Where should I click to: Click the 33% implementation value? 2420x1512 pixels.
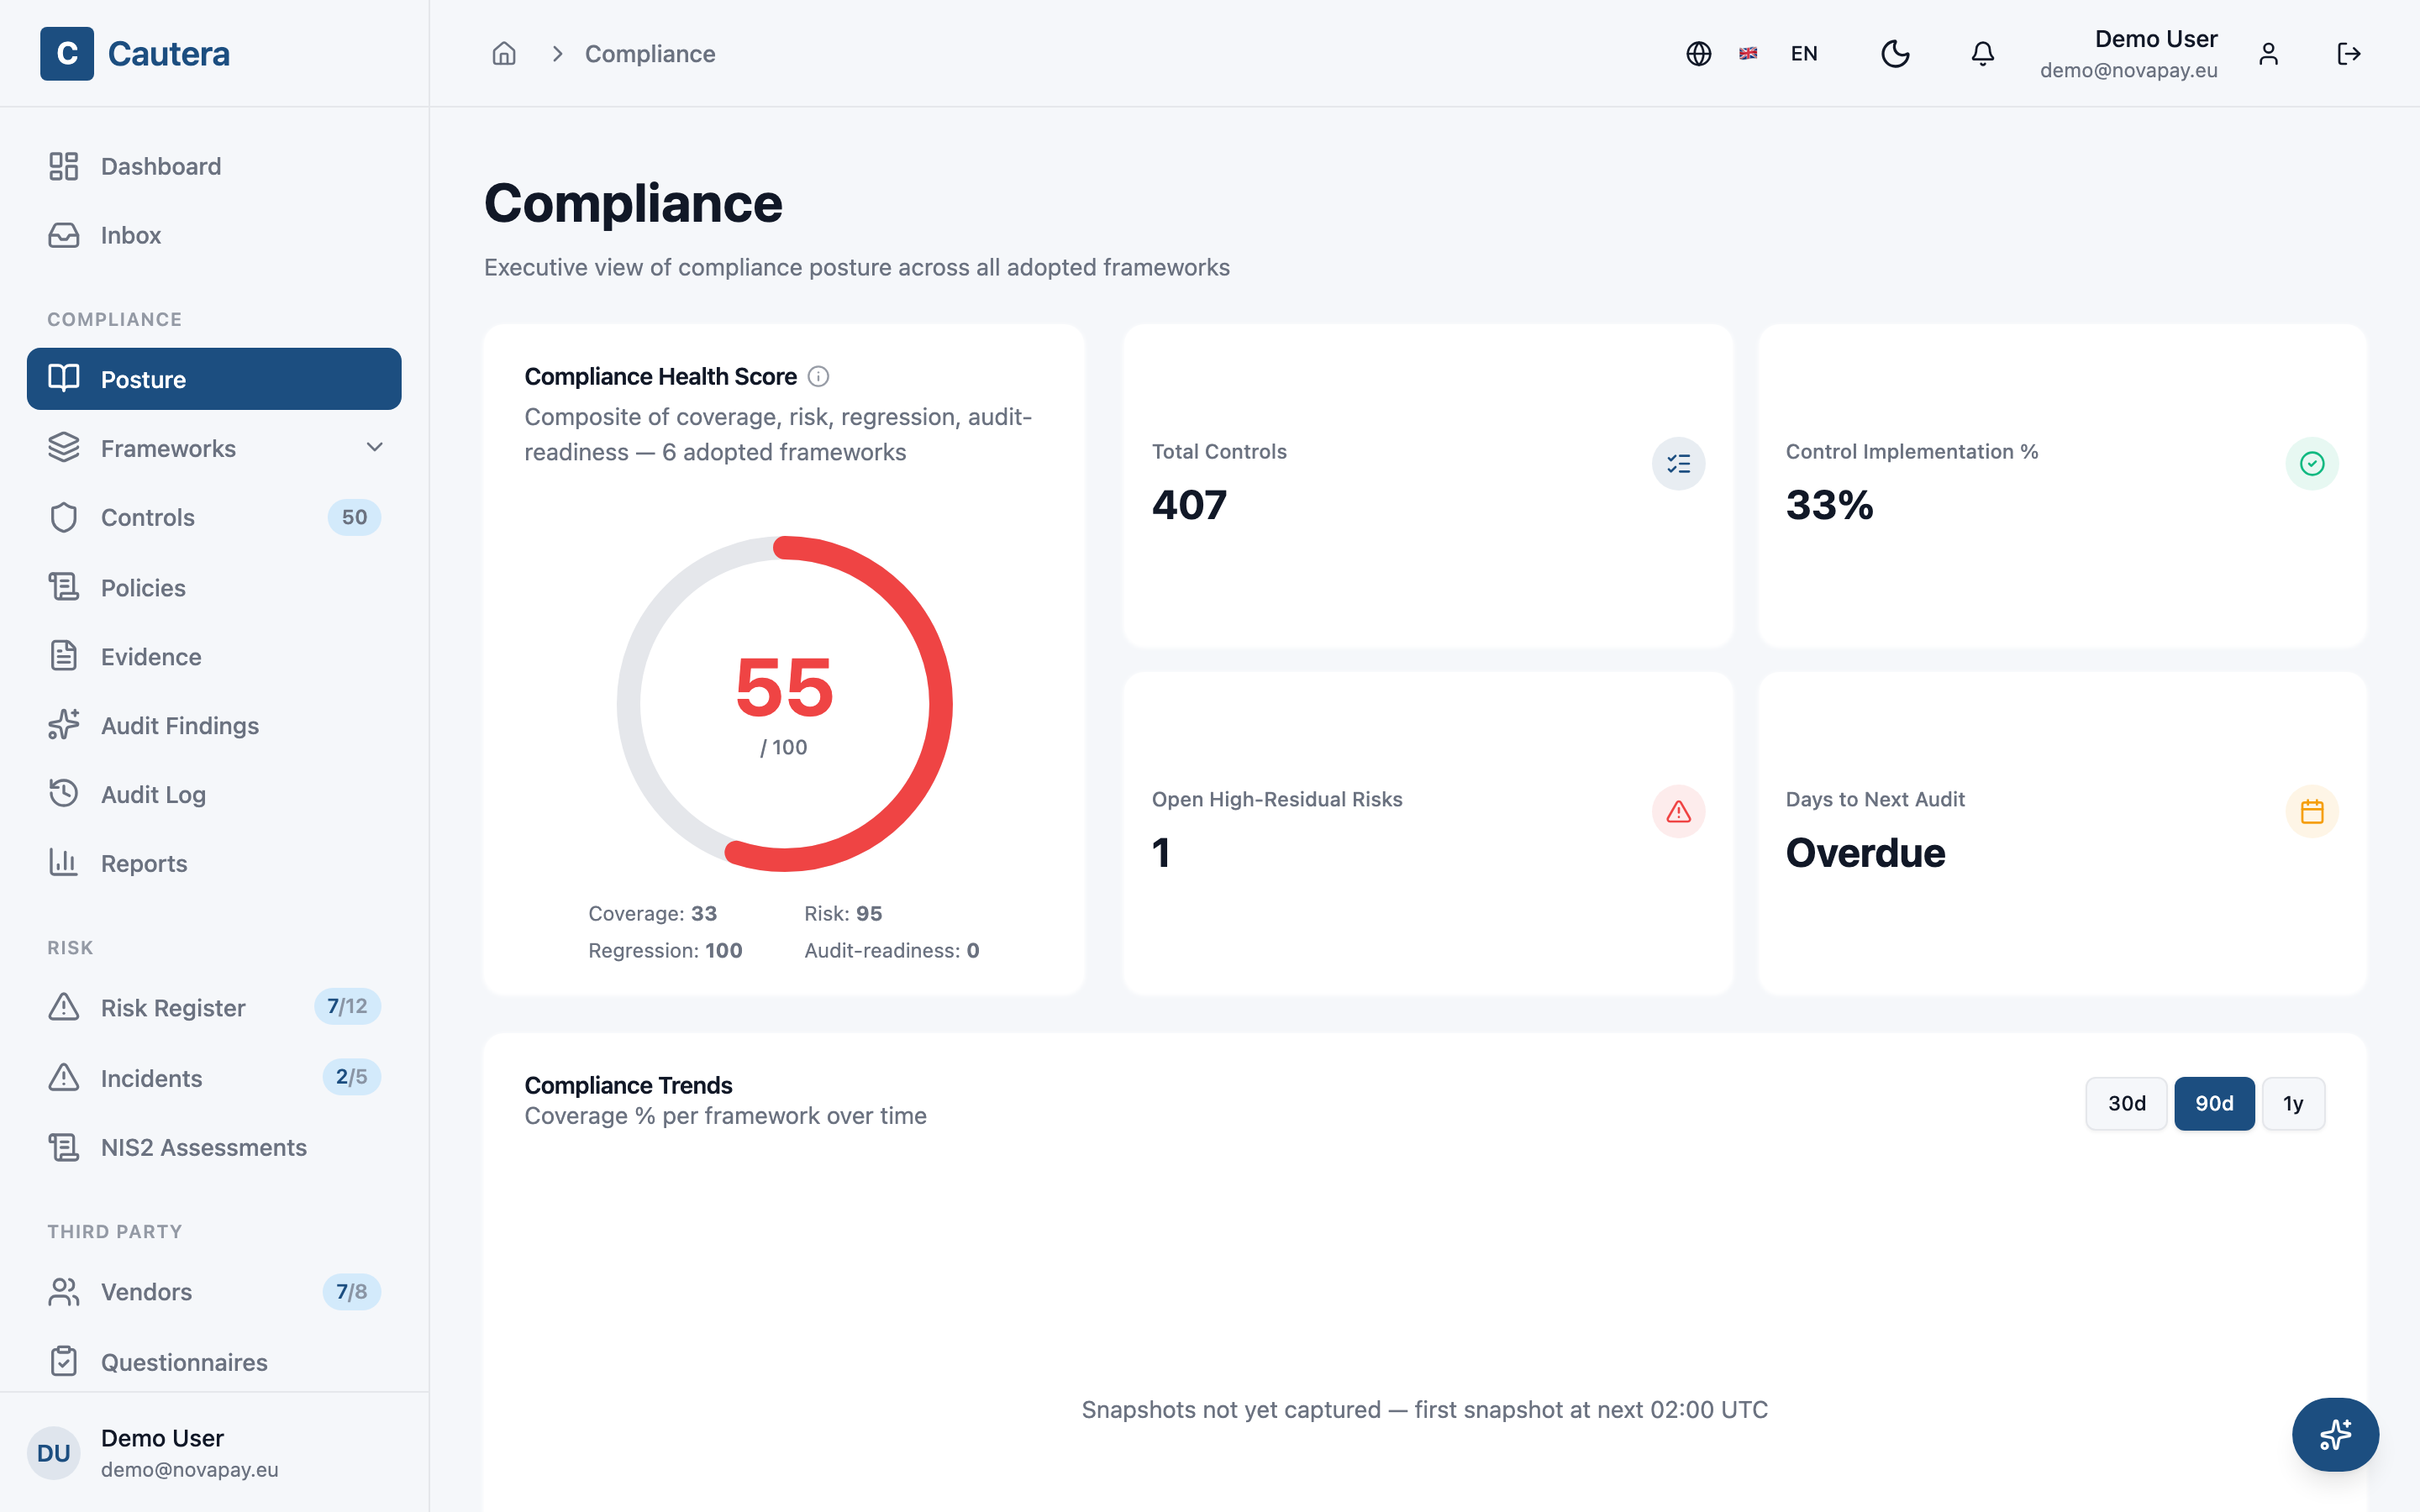(1829, 505)
